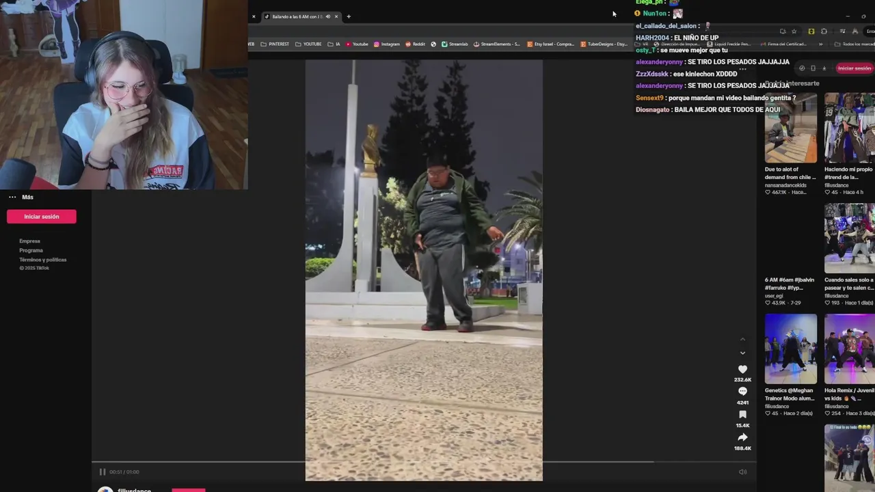Viewport: 875px width, 492px height.
Task: Open nansanadancekids profile name
Action: 785,185
